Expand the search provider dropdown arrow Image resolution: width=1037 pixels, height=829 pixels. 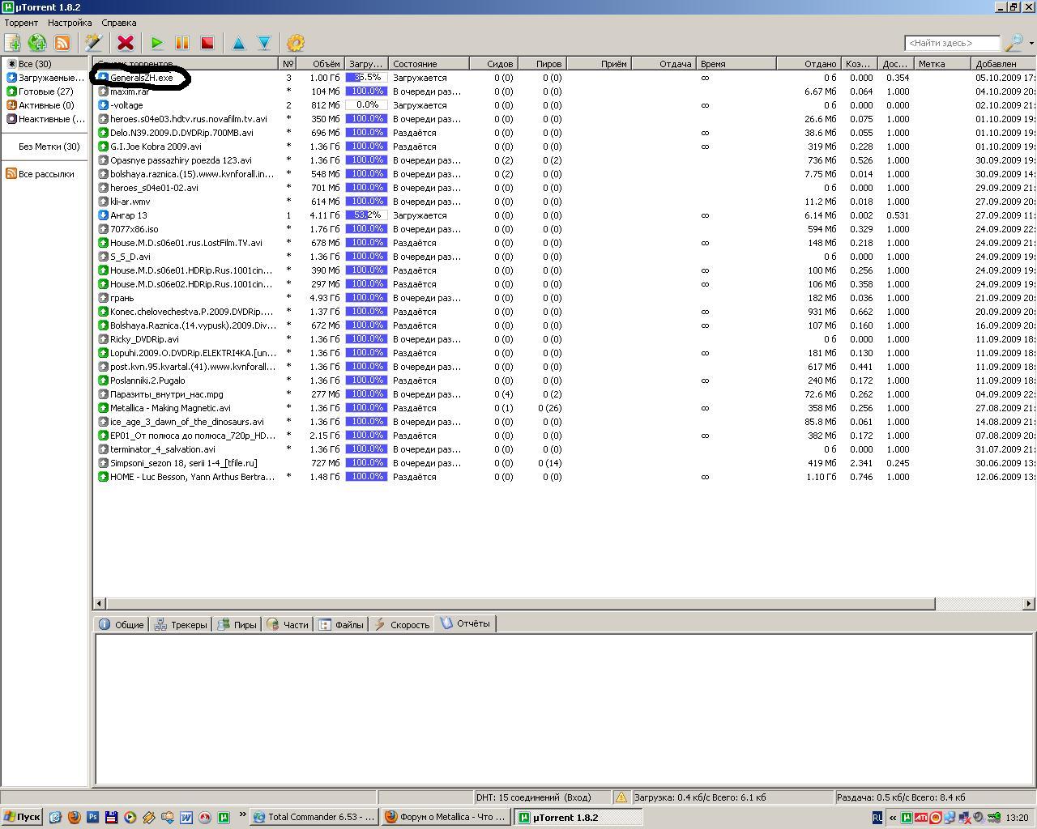click(x=1031, y=43)
